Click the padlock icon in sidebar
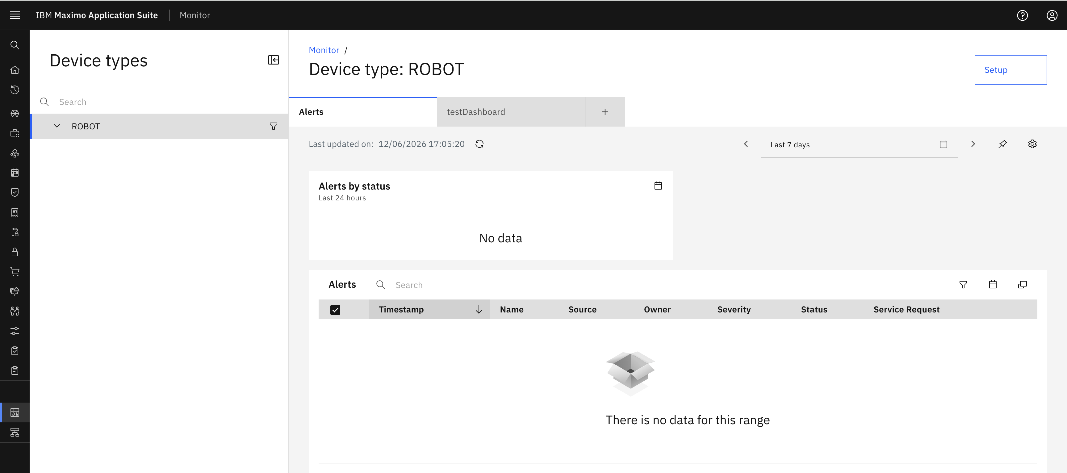This screenshot has width=1067, height=473. click(x=15, y=252)
